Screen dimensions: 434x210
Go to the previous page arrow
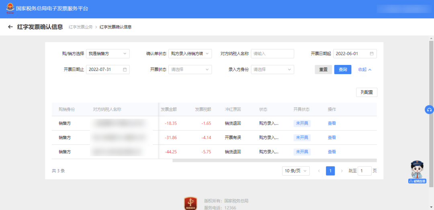click(319, 171)
